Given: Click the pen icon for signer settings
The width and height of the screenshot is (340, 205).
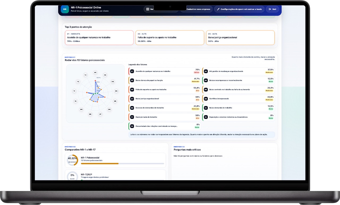Looking at the screenshot, I should (218, 9).
